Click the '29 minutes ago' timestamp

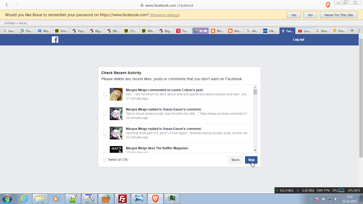point(137,118)
